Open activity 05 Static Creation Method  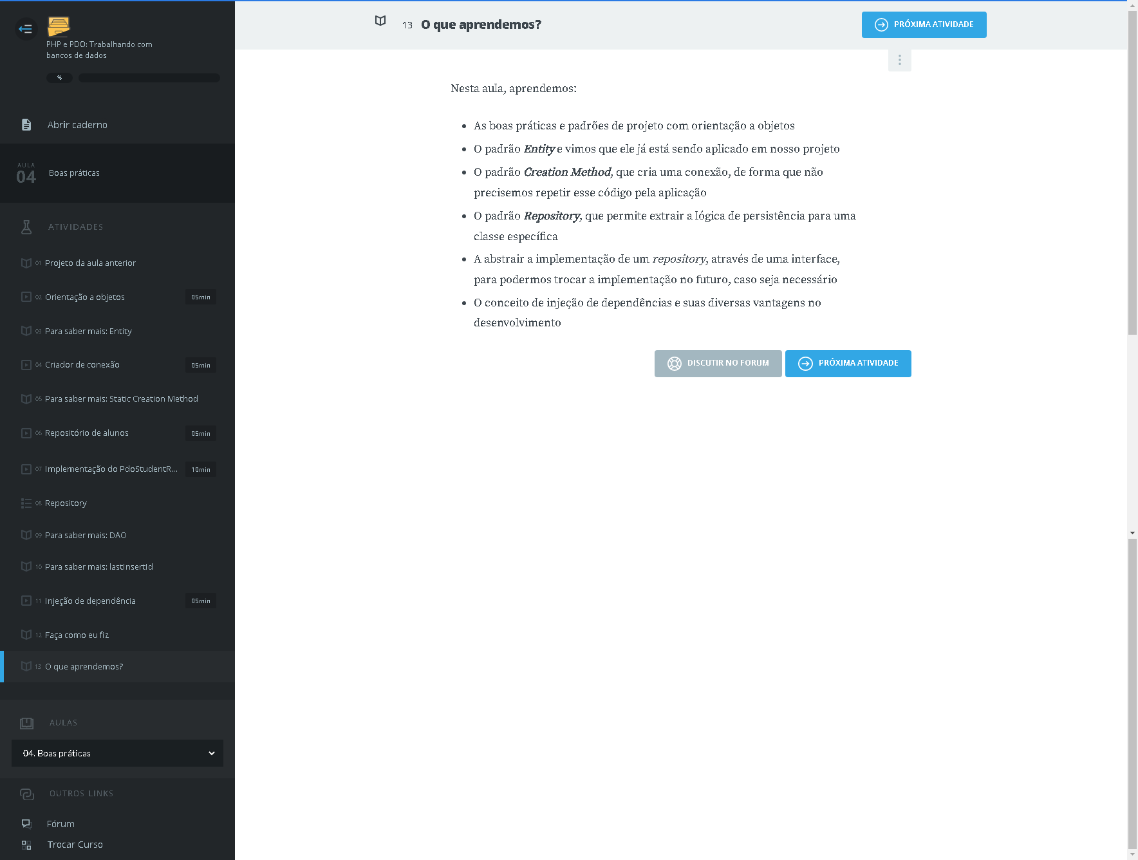[121, 399]
